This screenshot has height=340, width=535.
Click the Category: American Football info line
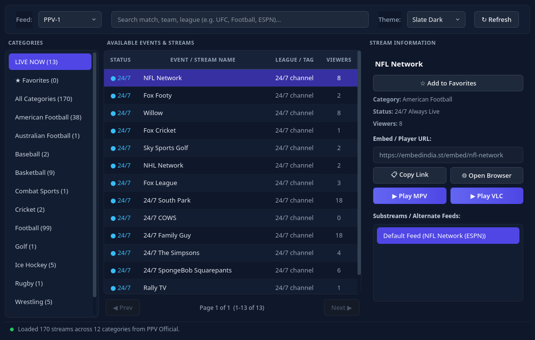click(412, 100)
